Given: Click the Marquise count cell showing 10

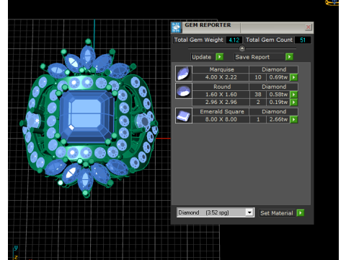Looking at the screenshot, I should click(x=258, y=77).
